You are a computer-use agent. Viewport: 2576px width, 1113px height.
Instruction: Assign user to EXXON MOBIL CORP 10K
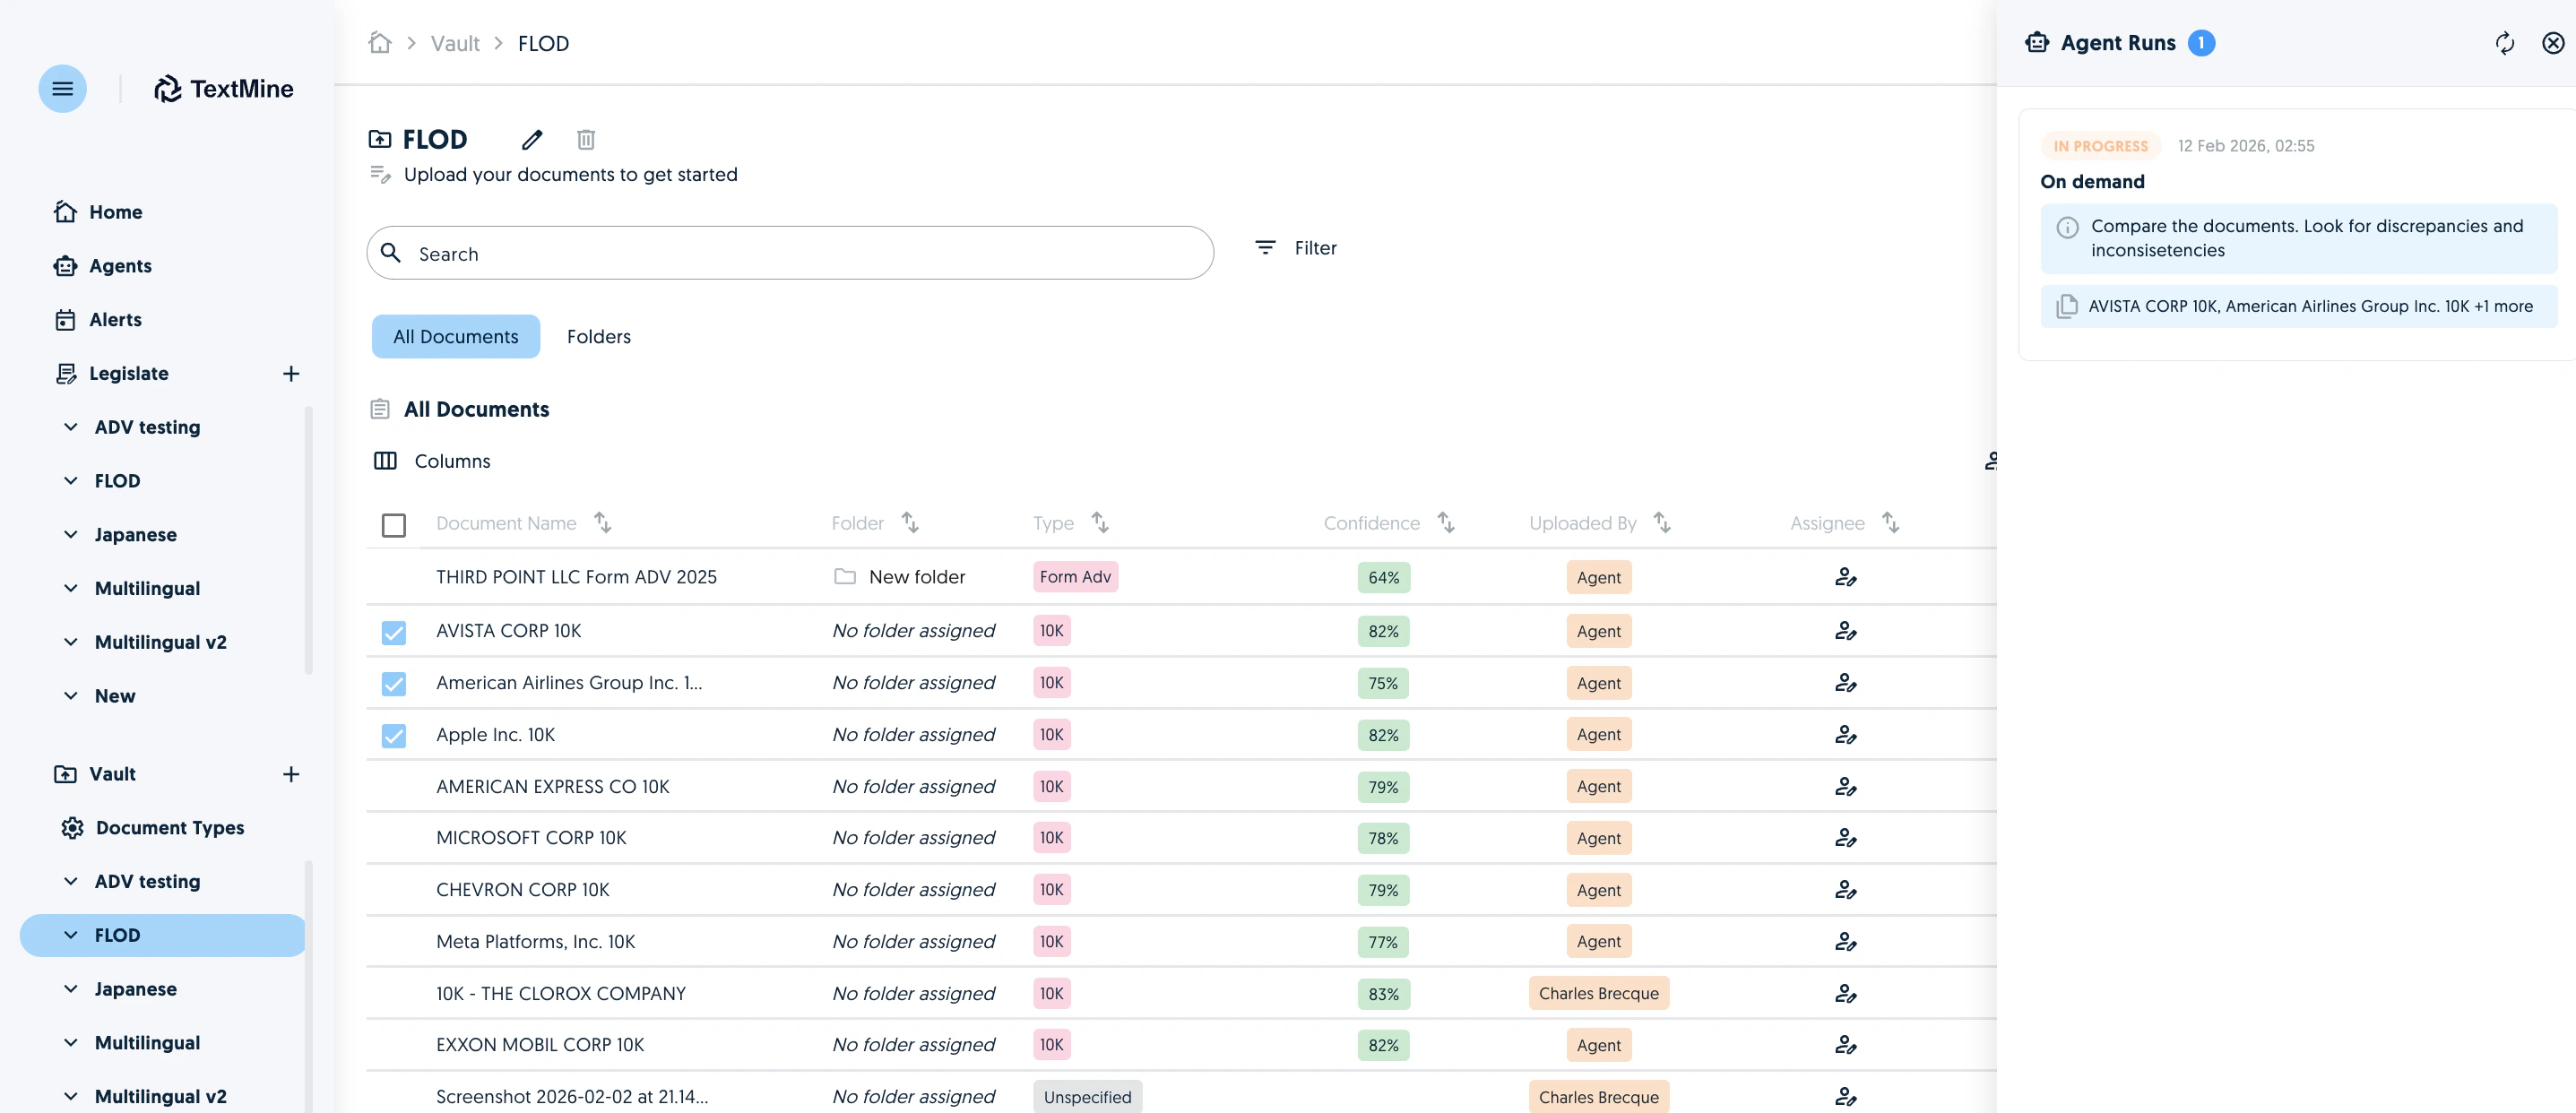click(1846, 1045)
